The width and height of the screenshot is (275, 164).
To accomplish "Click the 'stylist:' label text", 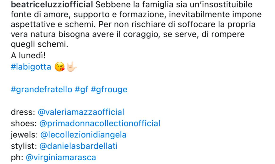I will tap(24, 146).
